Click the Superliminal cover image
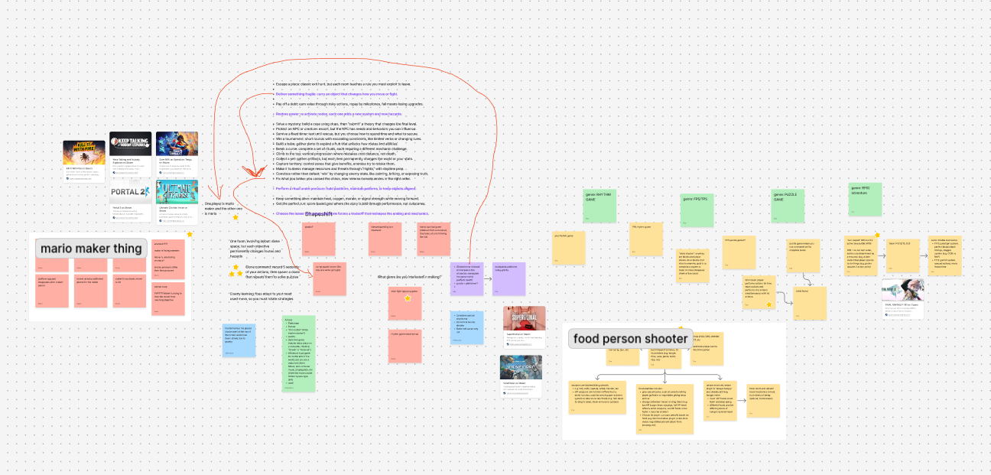 point(525,318)
